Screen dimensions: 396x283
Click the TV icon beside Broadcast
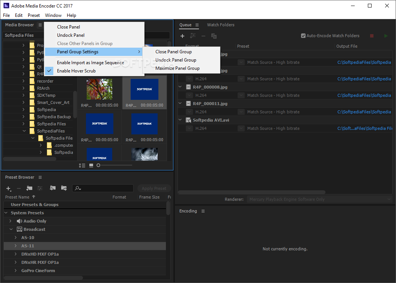(x=20, y=229)
